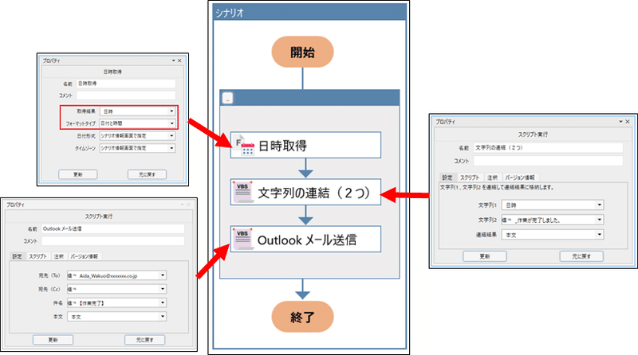Switch to 設定 tab in 文字列の連結 panel
This screenshot has height=355, width=638.
(447, 177)
